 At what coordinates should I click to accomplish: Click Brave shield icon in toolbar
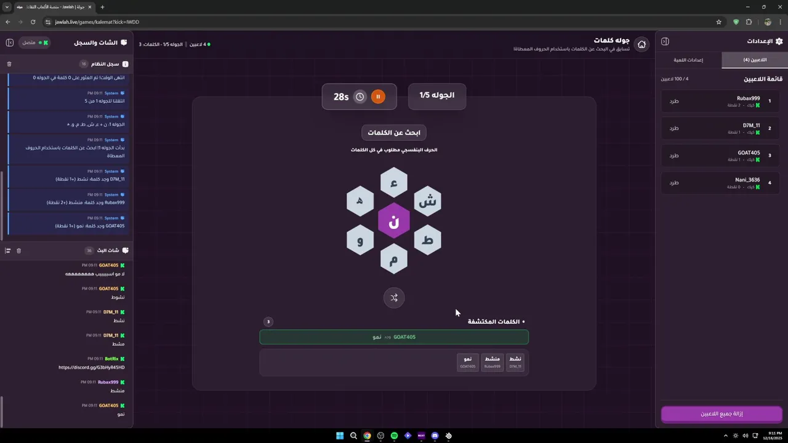[736, 22]
